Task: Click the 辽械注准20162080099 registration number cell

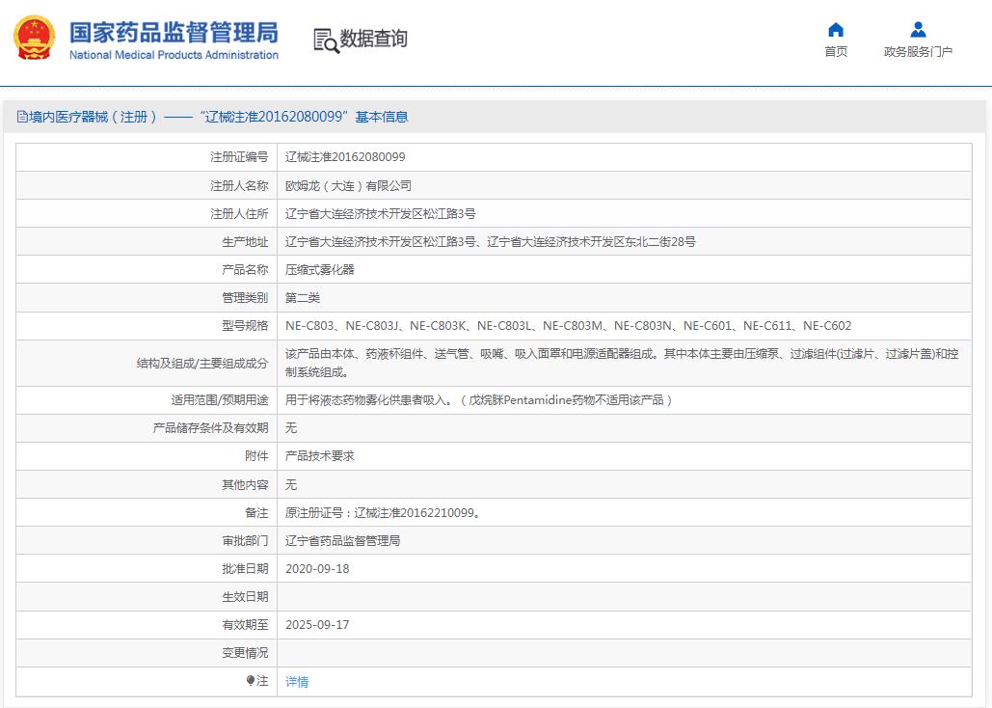Action: pyautogui.click(x=347, y=156)
